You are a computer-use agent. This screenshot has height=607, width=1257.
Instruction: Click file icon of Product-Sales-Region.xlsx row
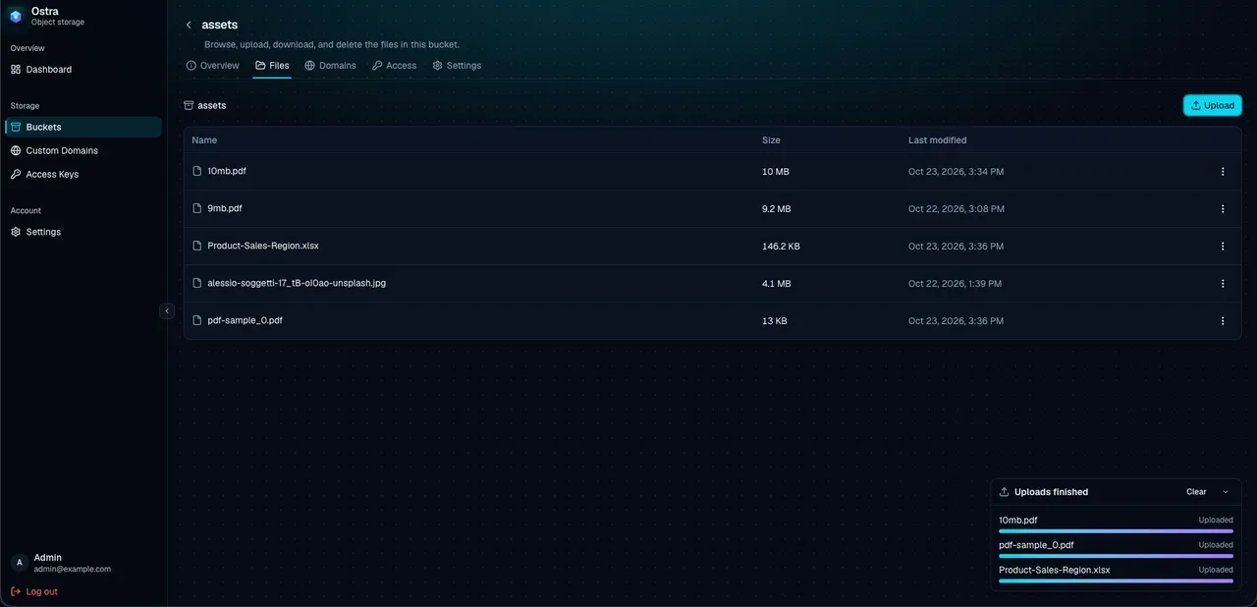[196, 246]
